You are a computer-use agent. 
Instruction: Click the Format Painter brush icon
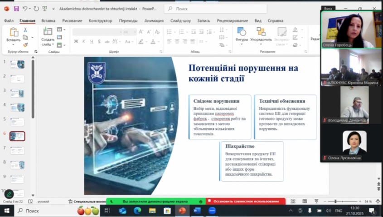click(x=25, y=44)
